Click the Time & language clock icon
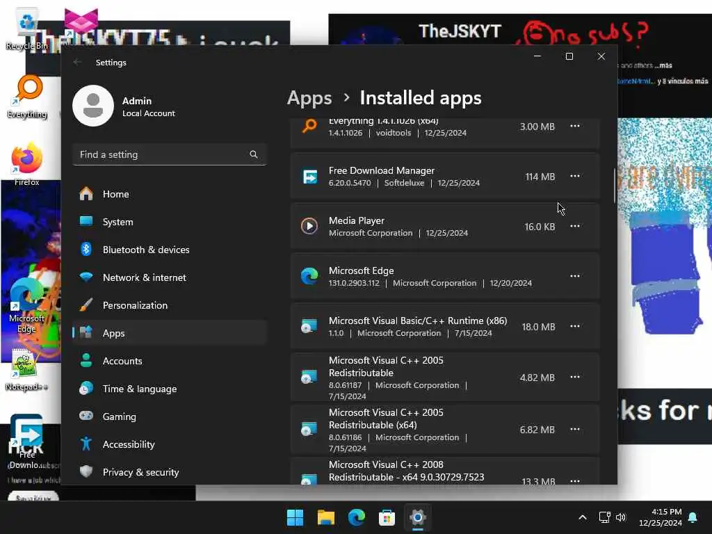This screenshot has width=712, height=534. click(x=86, y=388)
